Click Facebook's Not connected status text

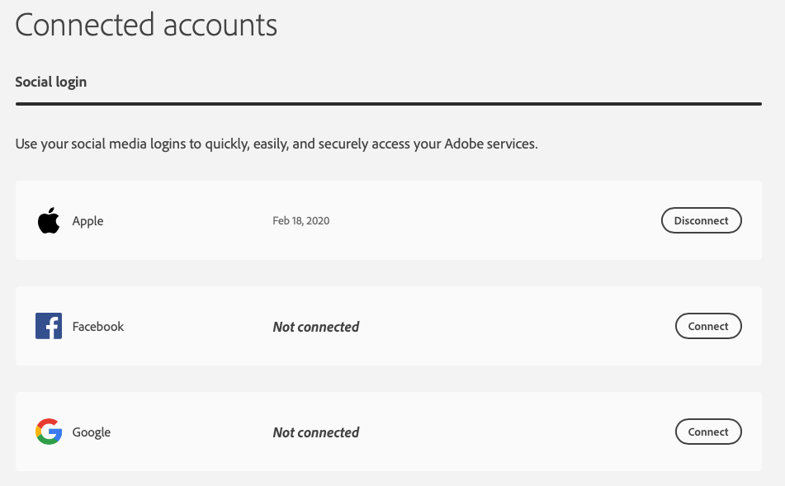point(315,327)
